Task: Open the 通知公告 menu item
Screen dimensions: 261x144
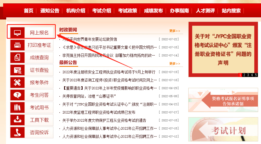Action: click(50, 11)
